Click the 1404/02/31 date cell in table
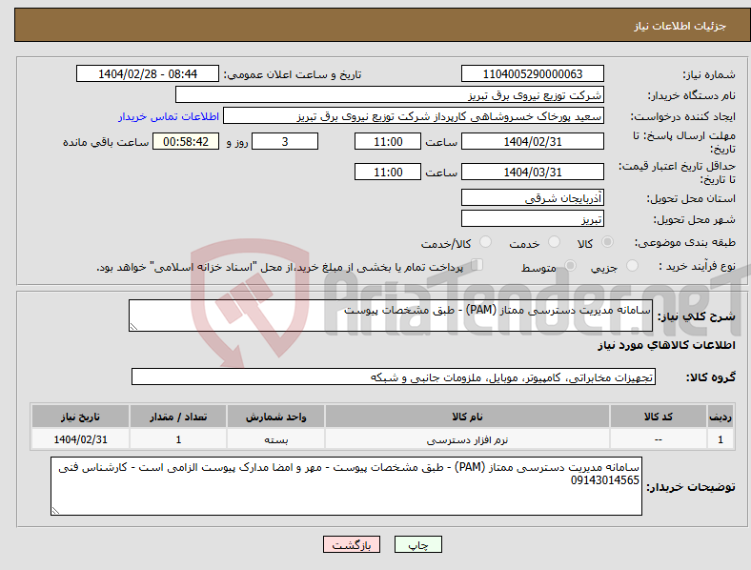751x570 pixels. (80, 439)
